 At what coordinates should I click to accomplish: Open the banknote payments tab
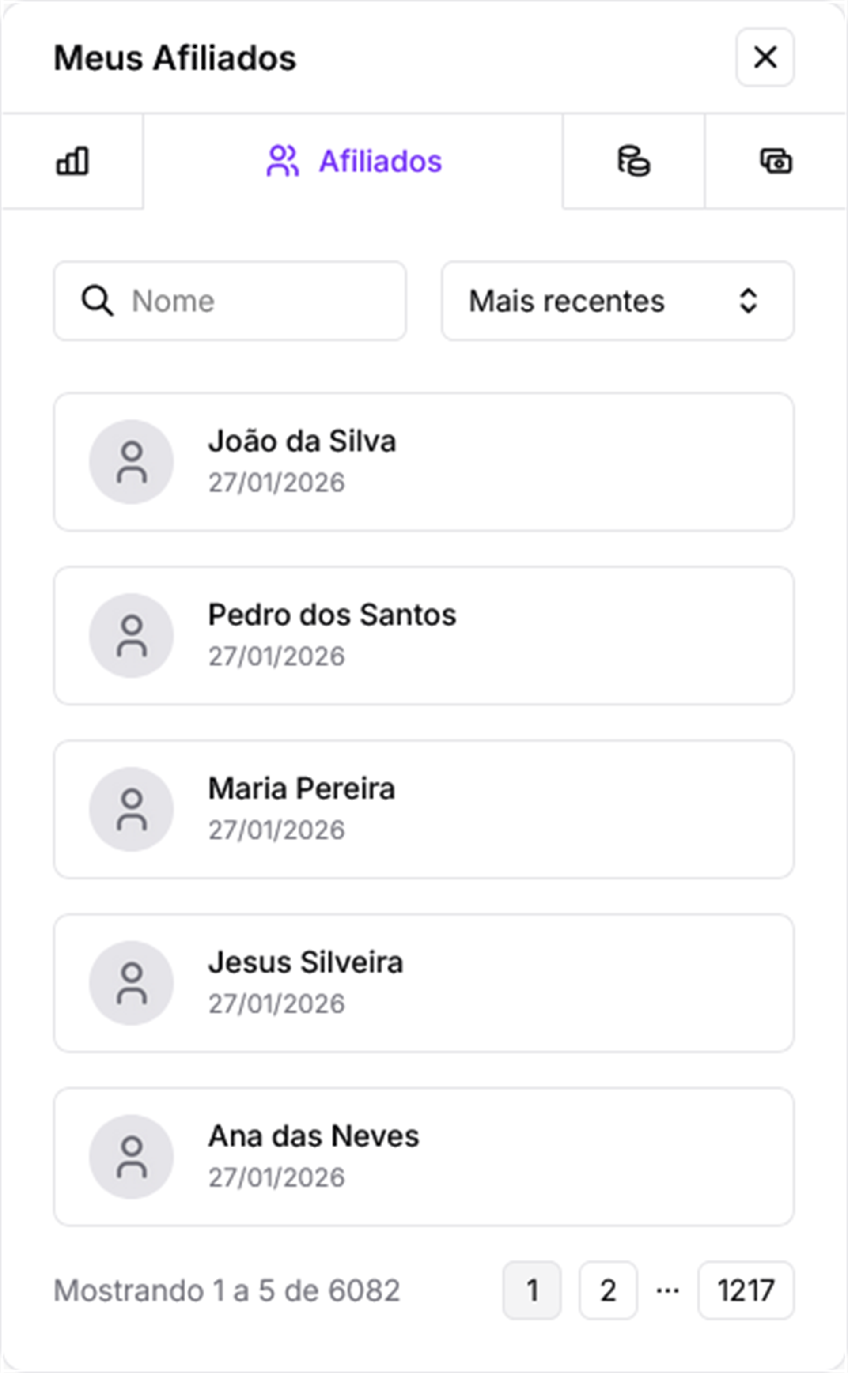pyautogui.click(x=776, y=162)
